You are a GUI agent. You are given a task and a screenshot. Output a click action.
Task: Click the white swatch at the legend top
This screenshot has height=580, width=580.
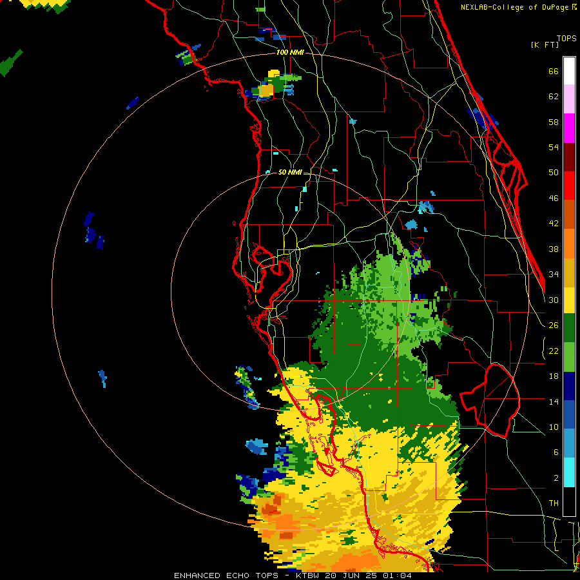coord(569,71)
